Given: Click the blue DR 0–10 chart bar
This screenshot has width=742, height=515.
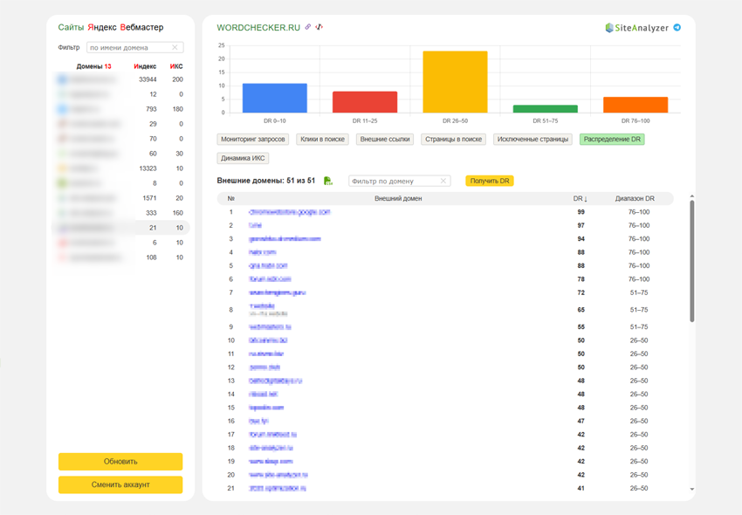Looking at the screenshot, I should [x=274, y=98].
